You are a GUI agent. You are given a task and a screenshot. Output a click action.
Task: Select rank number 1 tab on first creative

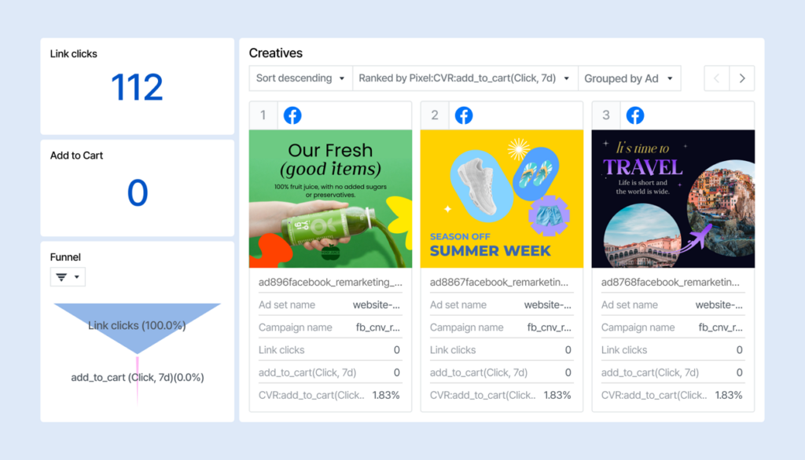(x=263, y=115)
